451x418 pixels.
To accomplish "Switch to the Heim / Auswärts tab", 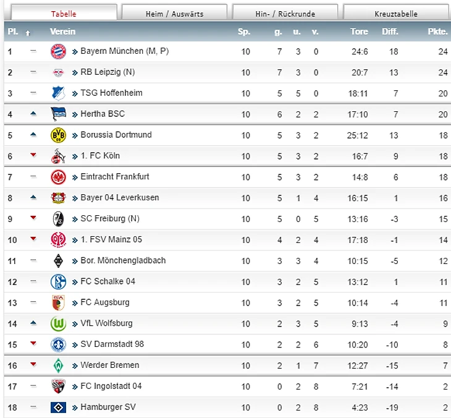I will (174, 13).
